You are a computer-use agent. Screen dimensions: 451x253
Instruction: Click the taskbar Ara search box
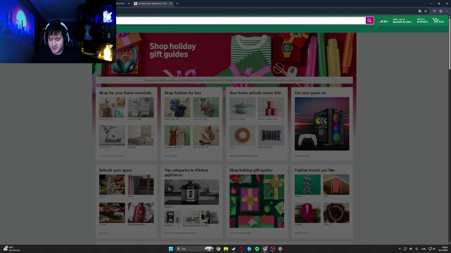[x=195, y=249]
